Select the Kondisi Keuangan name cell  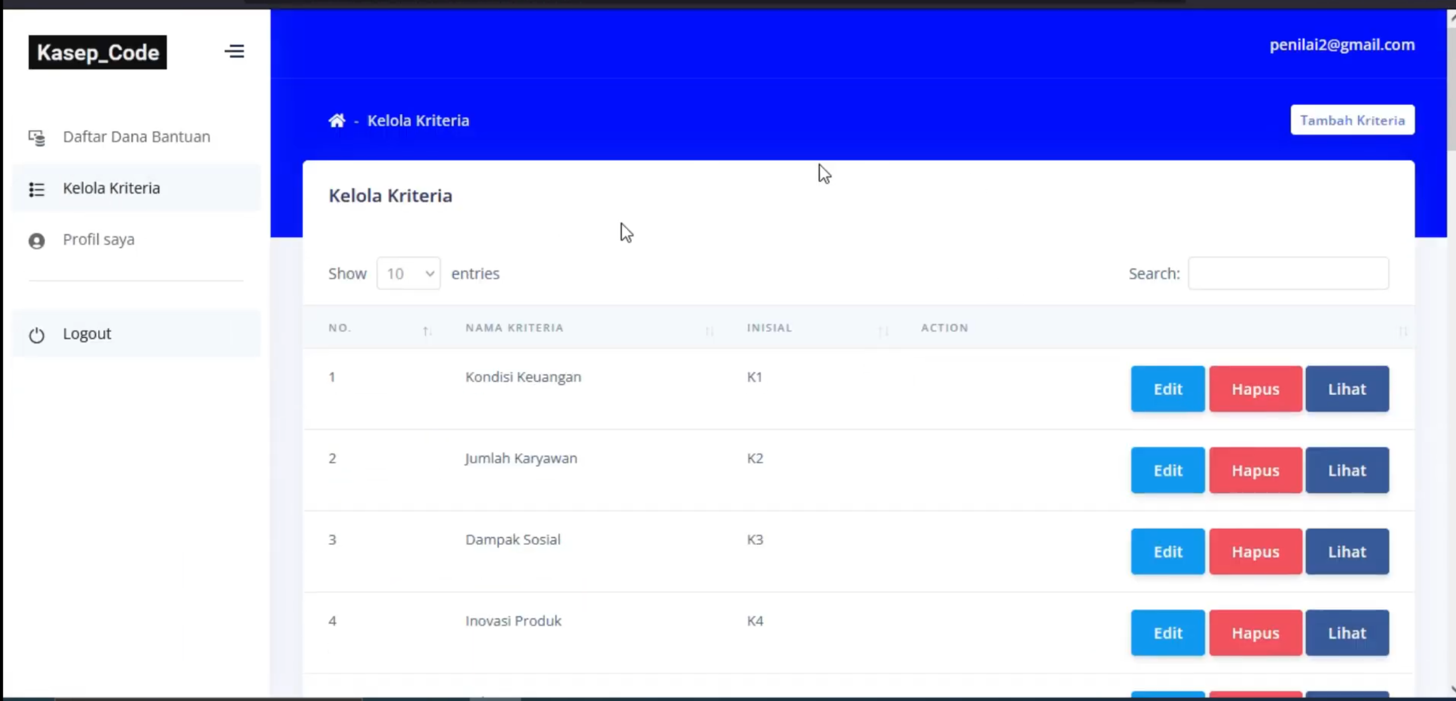click(523, 377)
